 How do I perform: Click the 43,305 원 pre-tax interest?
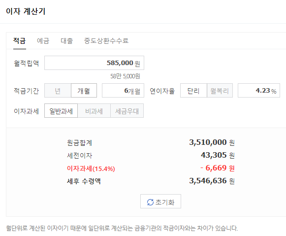[218, 155]
